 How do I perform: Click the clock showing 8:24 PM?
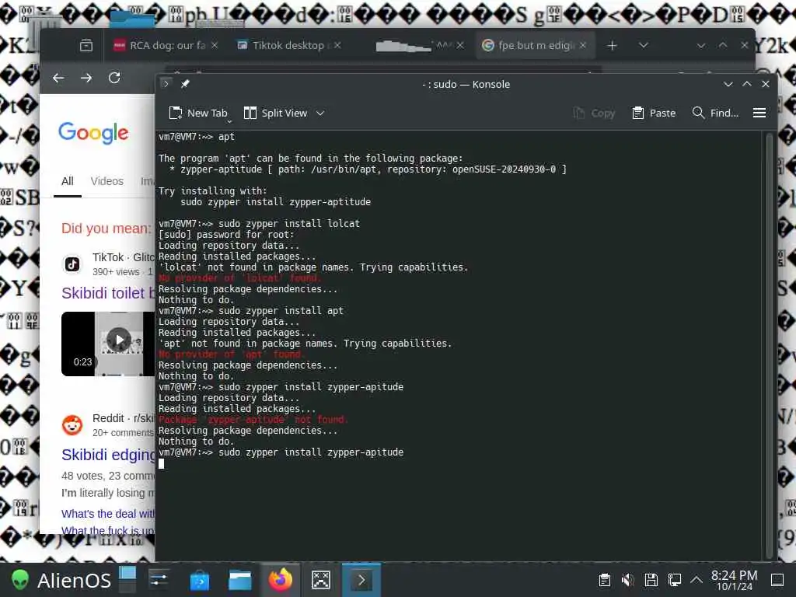pos(734,580)
